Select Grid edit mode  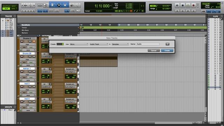click(14, 9)
